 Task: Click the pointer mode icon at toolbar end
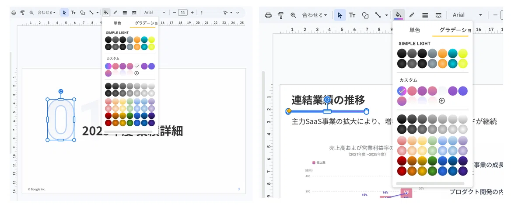click(225, 13)
